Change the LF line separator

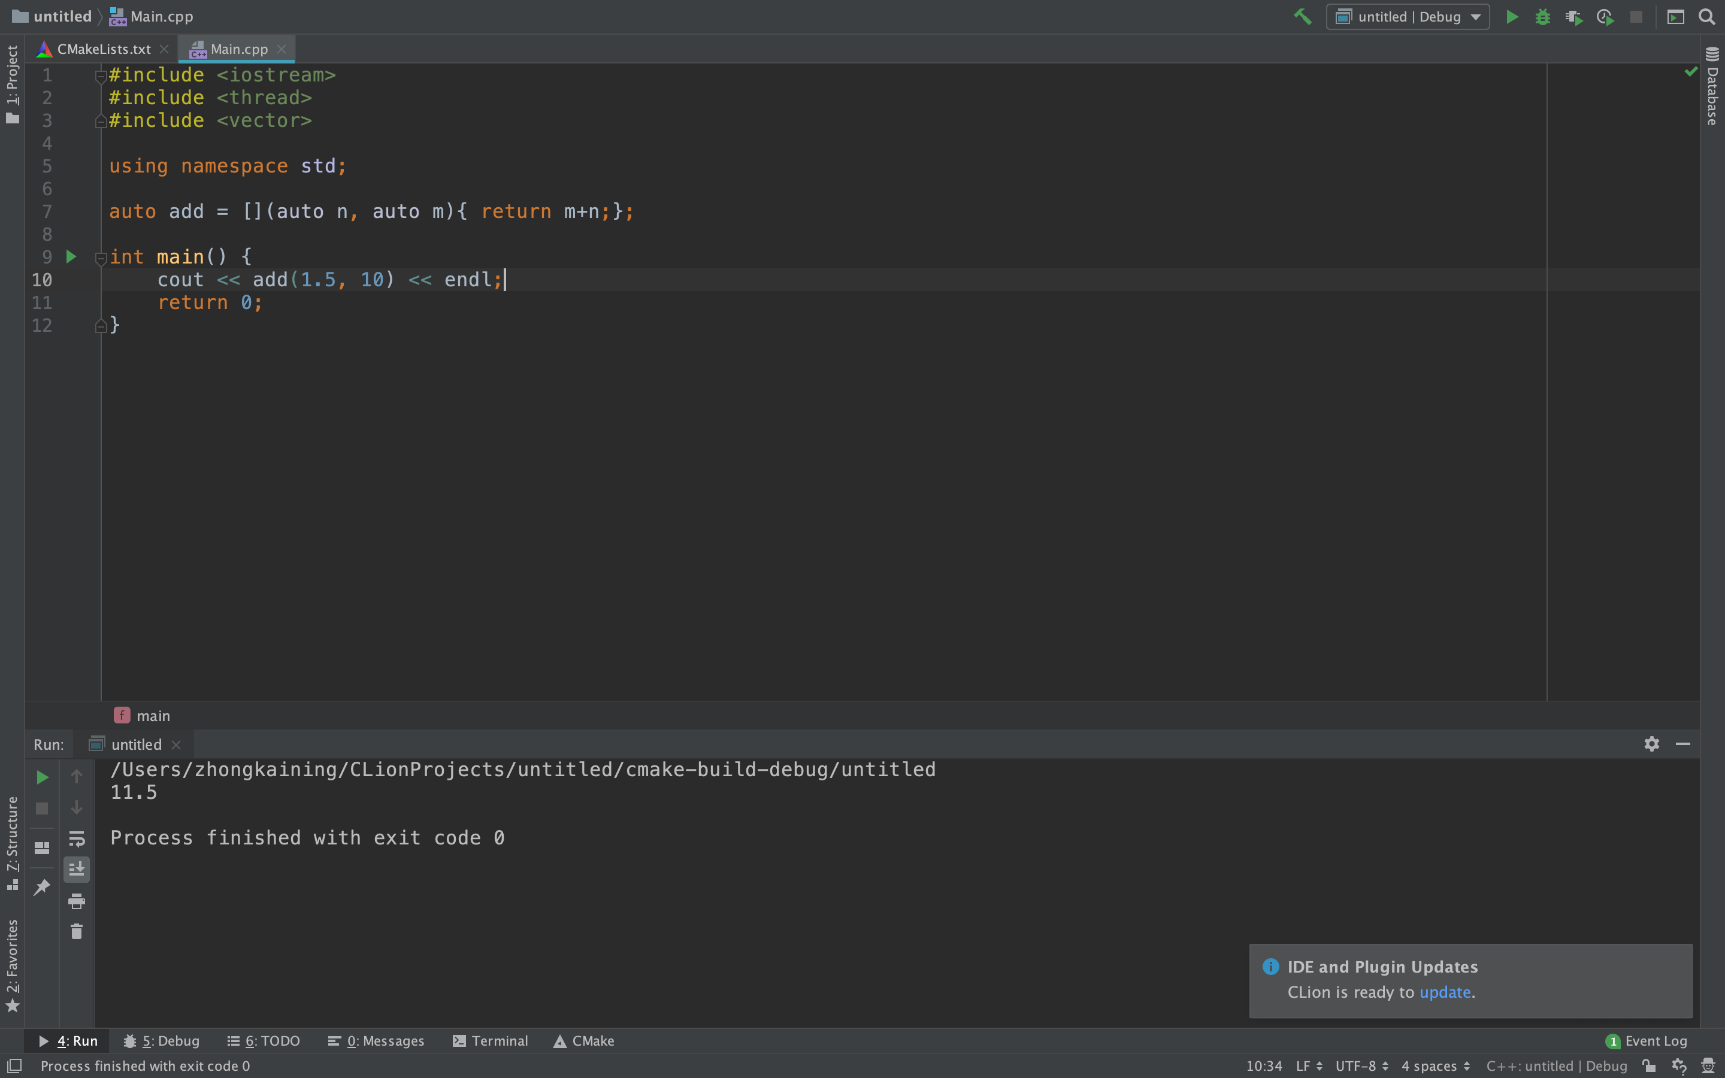pos(1309,1065)
